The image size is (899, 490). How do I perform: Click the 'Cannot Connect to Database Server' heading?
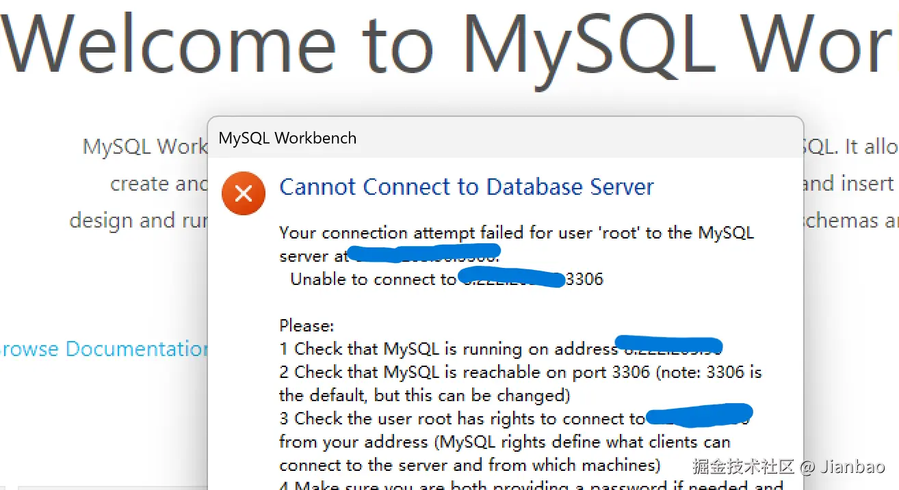467,187
